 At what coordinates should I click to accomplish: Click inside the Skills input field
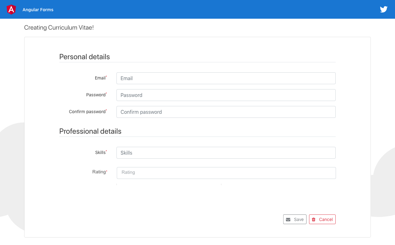[x=226, y=153]
